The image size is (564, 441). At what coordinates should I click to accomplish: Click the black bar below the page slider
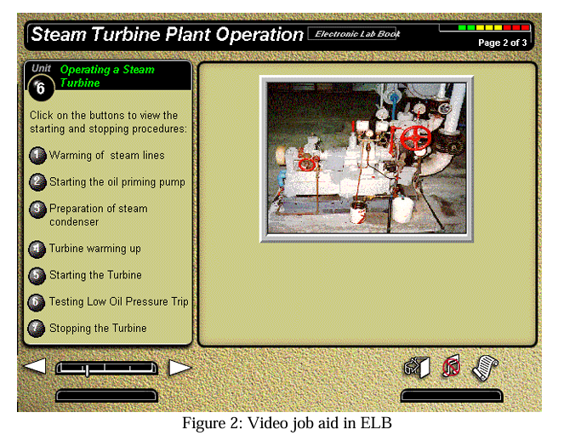106,396
